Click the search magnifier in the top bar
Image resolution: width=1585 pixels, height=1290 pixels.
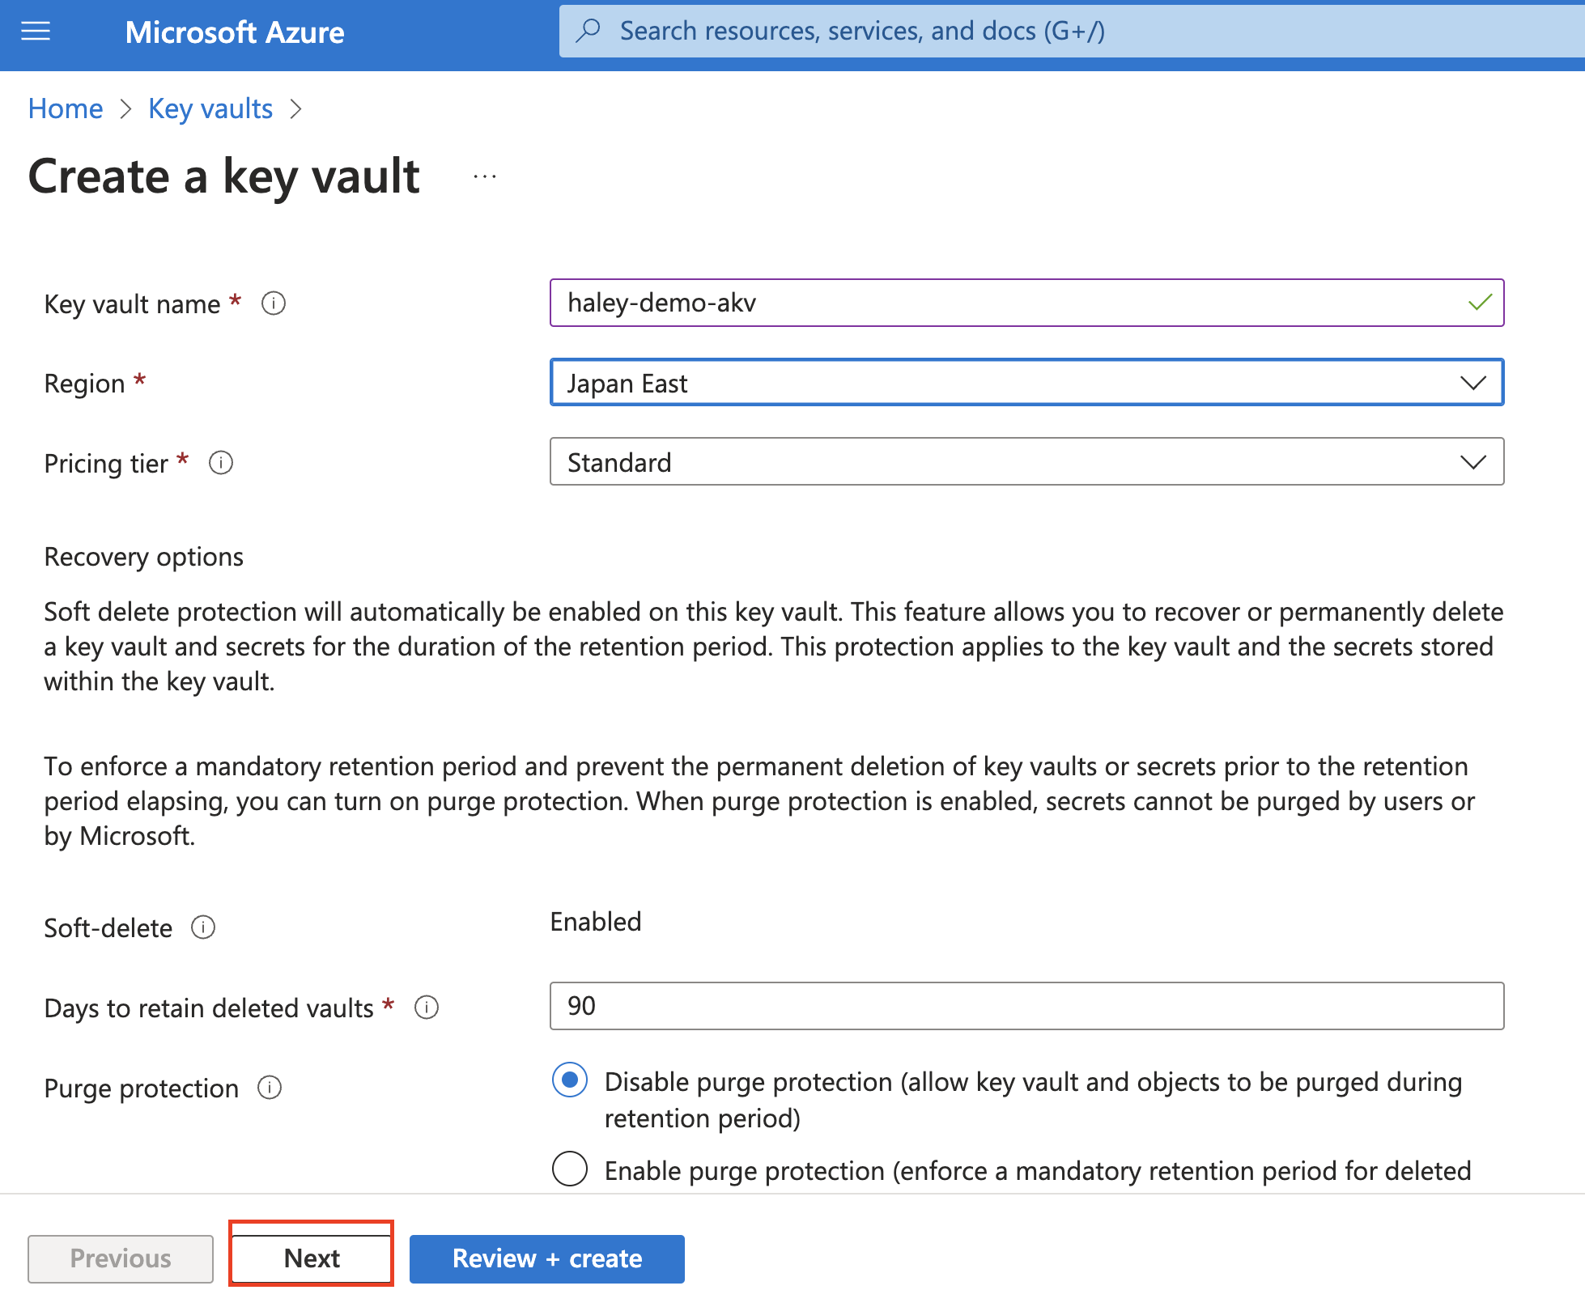[589, 30]
